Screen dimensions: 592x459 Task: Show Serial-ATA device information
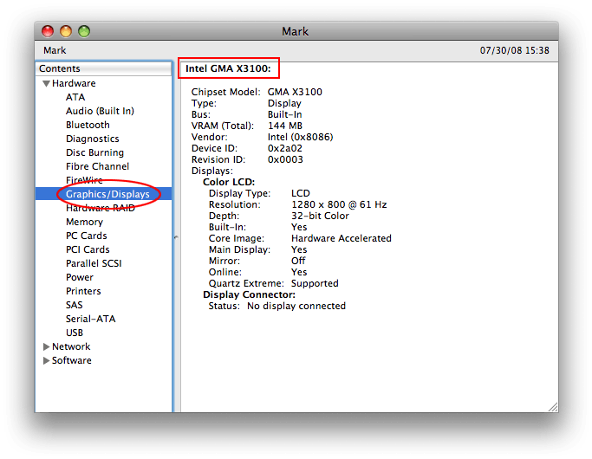[90, 319]
